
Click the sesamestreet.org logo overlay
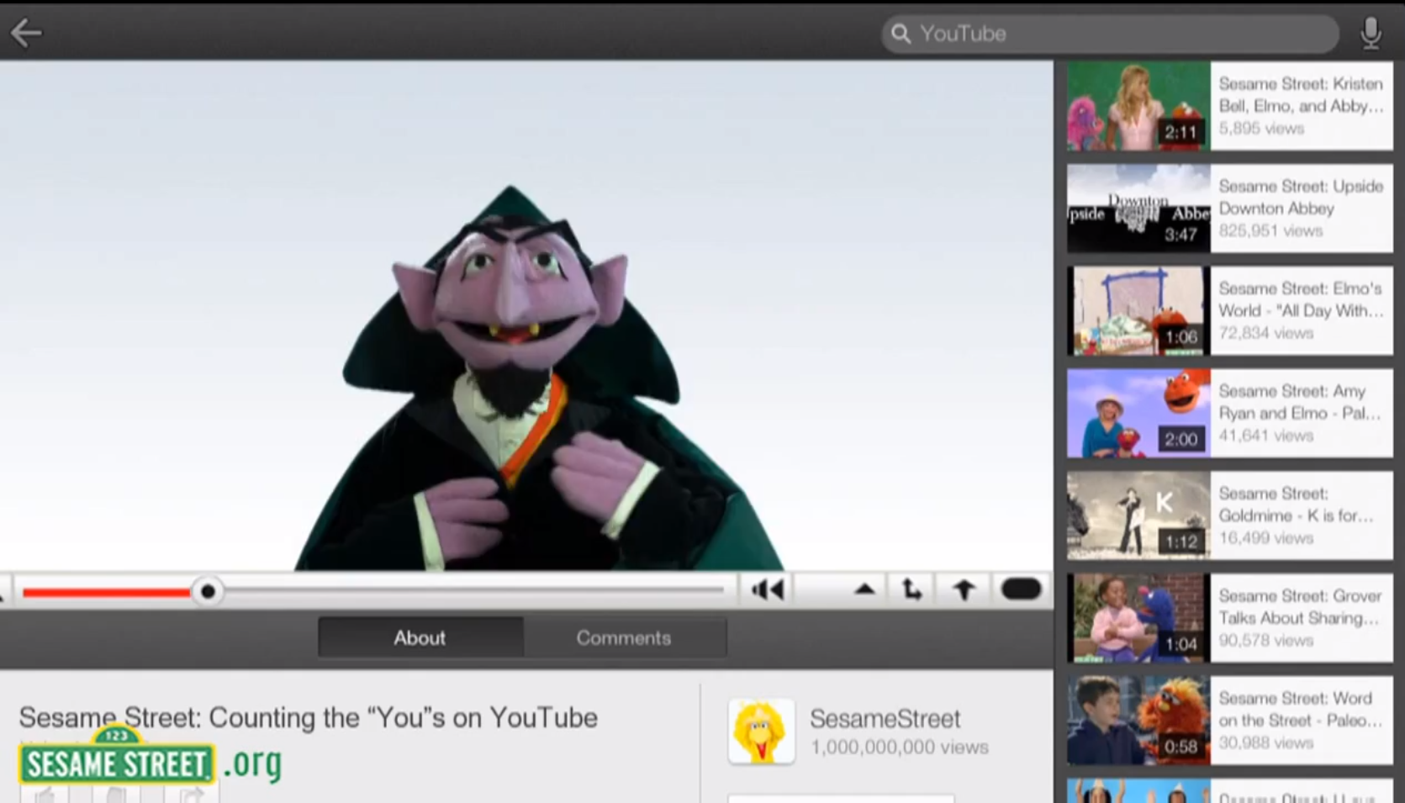[x=150, y=762]
